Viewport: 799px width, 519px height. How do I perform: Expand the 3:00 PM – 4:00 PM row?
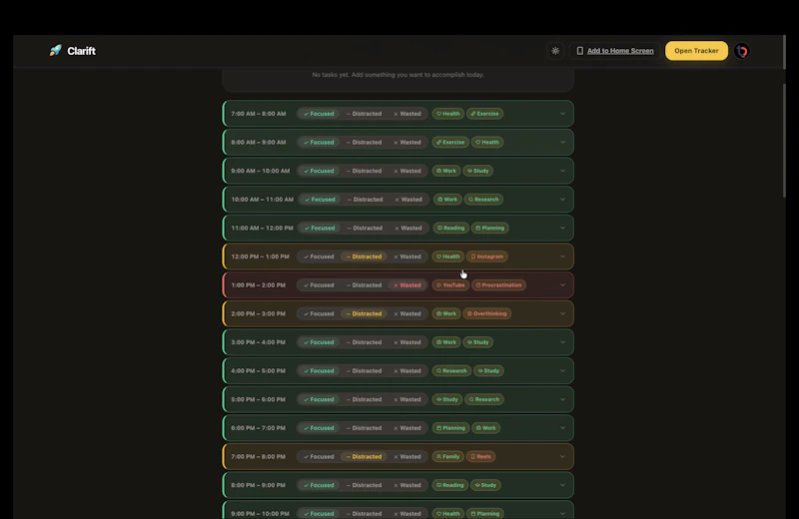pos(562,342)
